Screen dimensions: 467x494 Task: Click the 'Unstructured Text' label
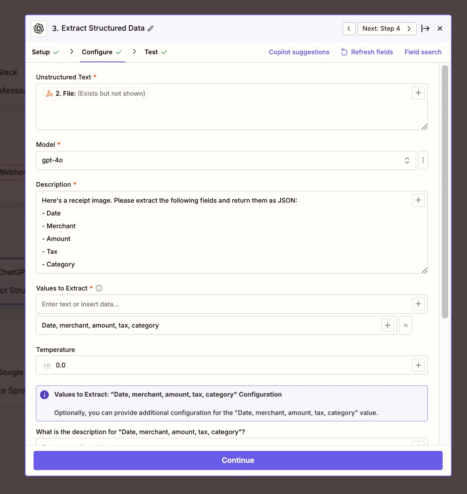(63, 77)
